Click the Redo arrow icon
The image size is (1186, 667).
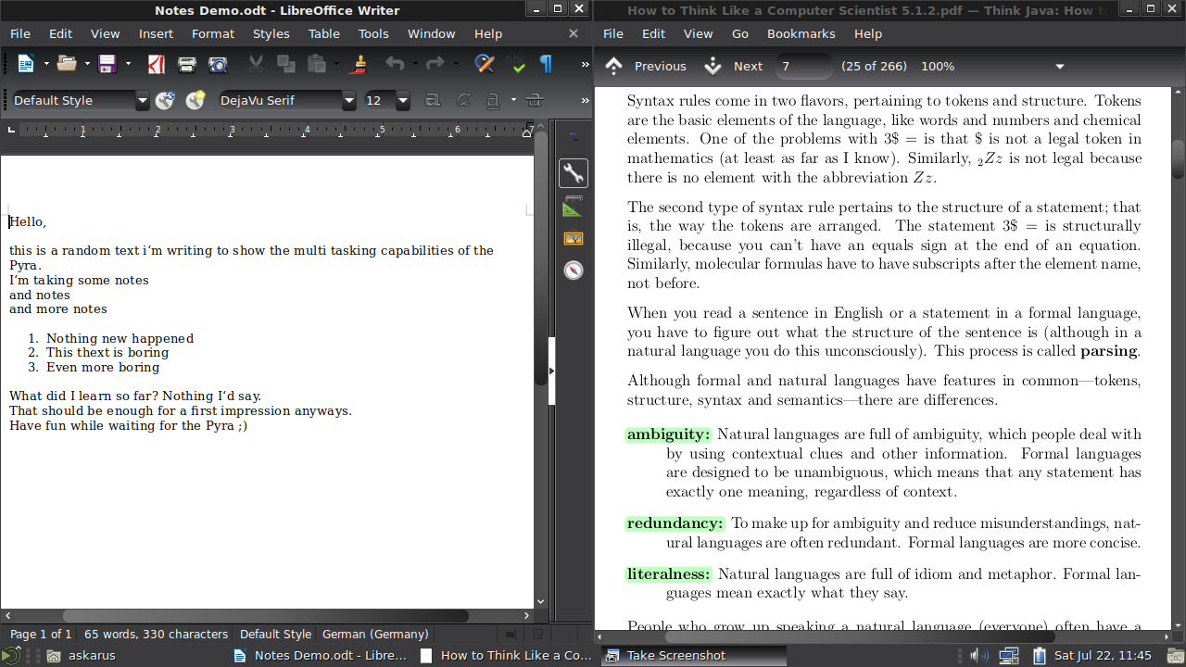[435, 64]
